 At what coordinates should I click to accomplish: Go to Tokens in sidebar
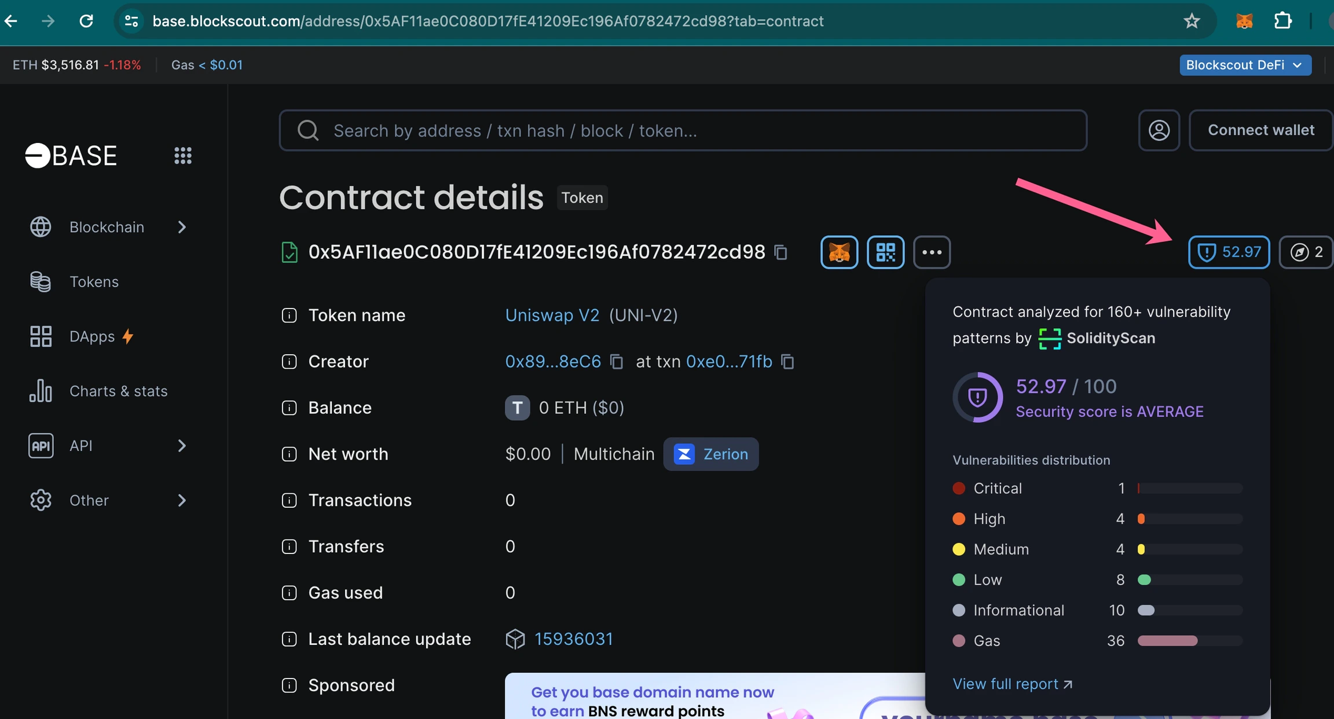click(x=94, y=282)
